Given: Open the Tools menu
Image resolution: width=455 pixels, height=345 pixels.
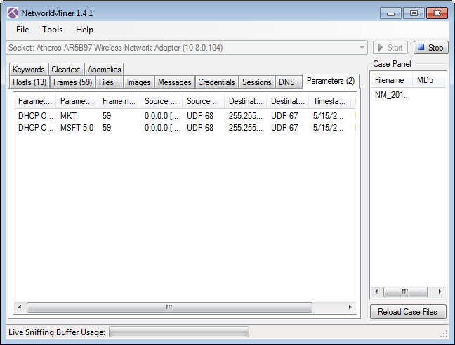Looking at the screenshot, I should pos(52,30).
